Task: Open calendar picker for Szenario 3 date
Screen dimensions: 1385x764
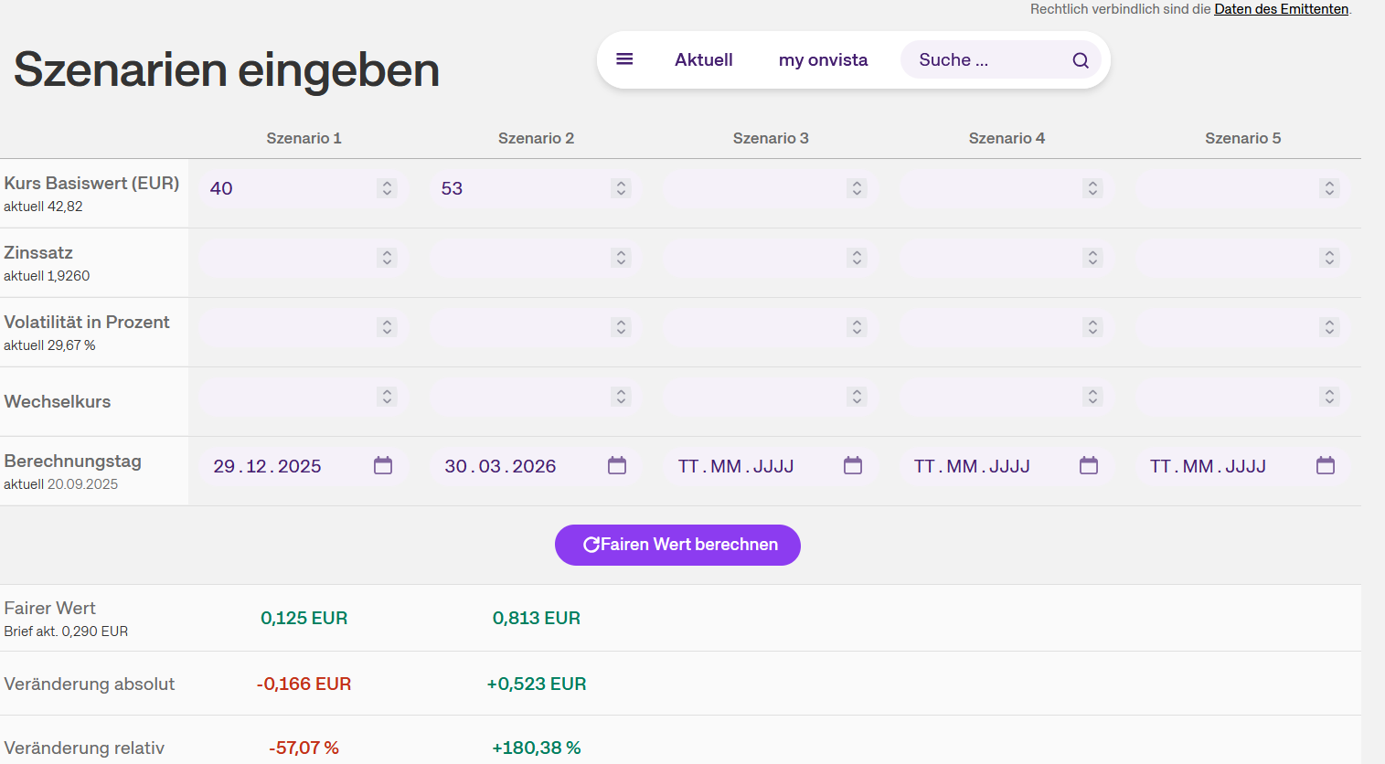Action: (x=853, y=466)
